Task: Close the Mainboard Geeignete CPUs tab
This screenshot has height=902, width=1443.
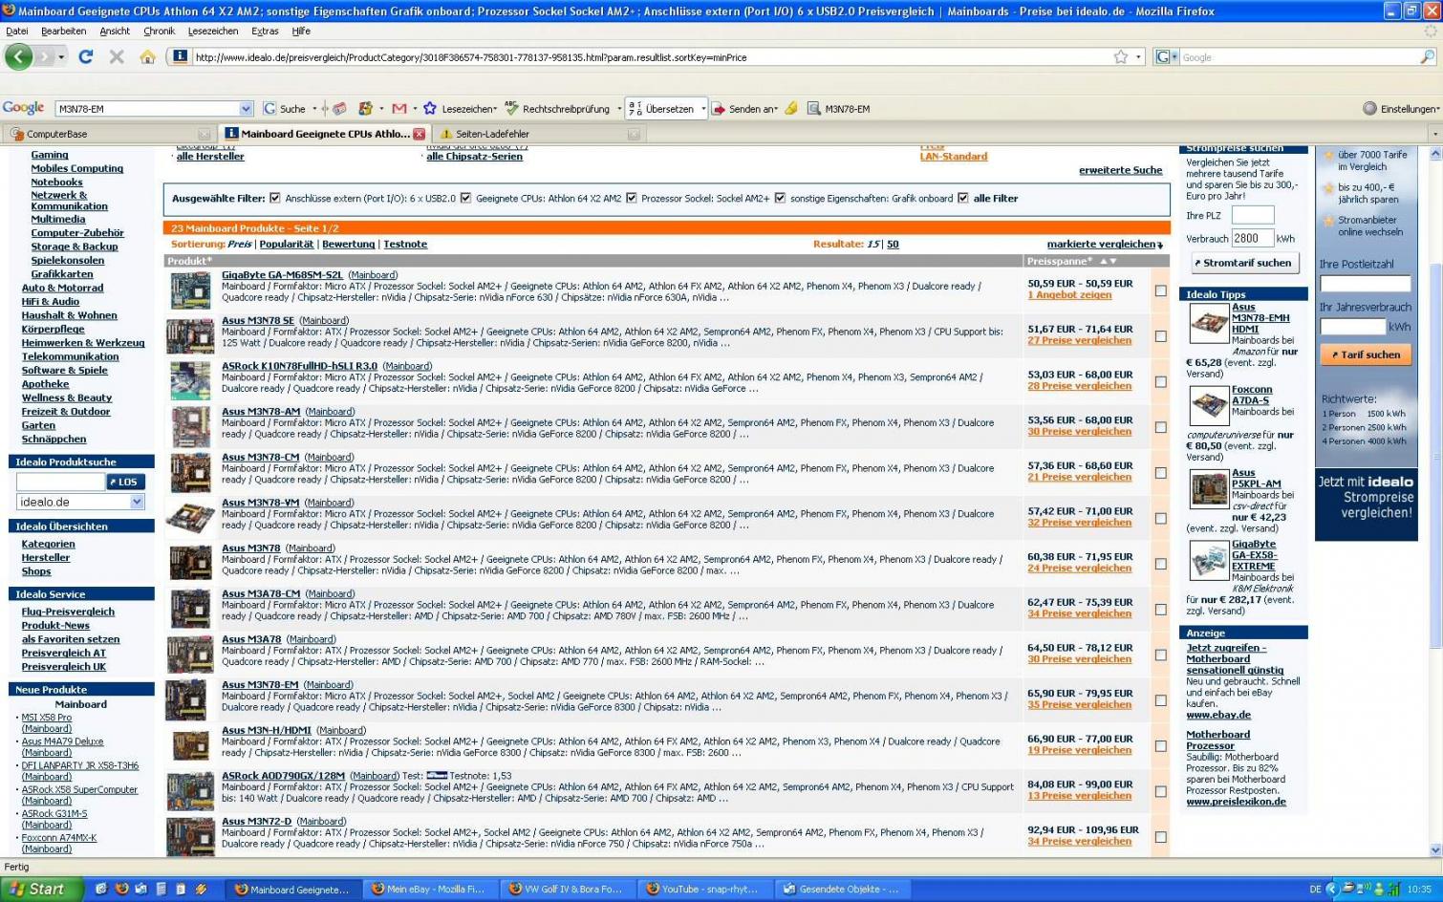Action: 419,134
